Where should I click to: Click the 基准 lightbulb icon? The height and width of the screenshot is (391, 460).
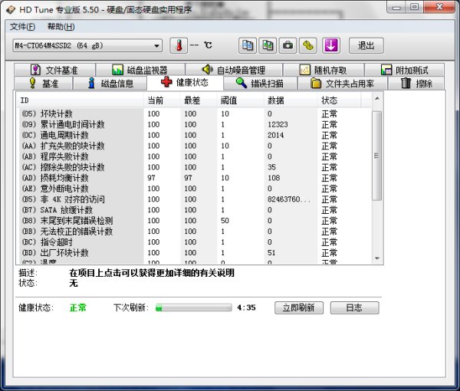[x=32, y=84]
